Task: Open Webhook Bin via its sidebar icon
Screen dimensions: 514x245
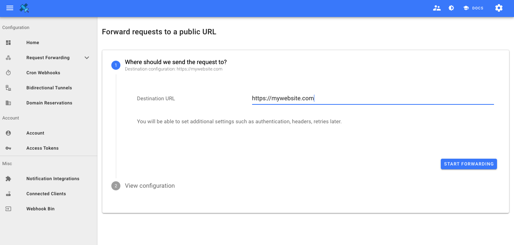Action: 8,208
